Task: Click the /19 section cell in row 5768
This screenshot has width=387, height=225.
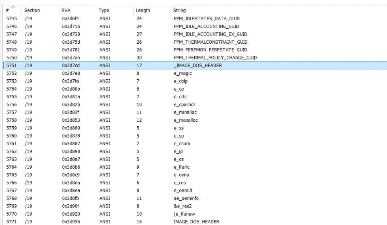Action: point(28,198)
